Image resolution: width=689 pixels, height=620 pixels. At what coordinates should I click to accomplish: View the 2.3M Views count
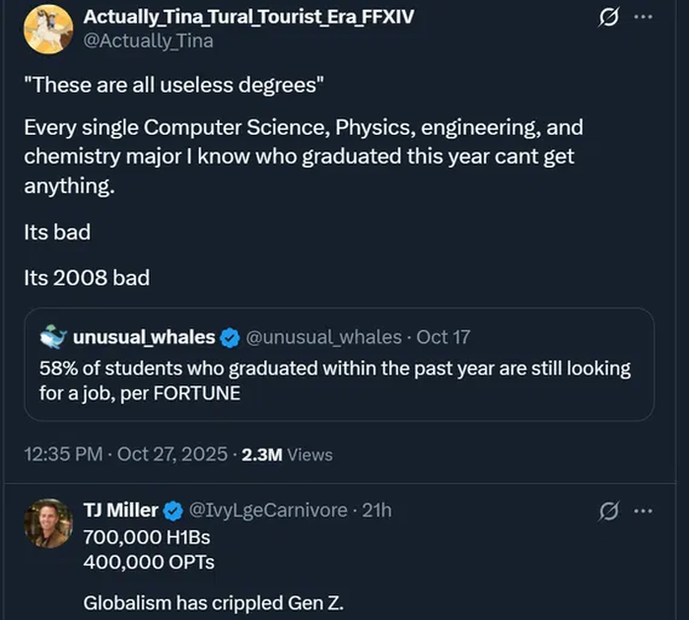pyautogui.click(x=287, y=454)
